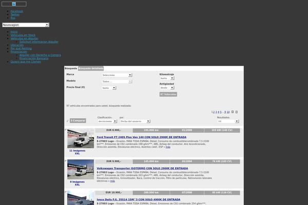The image size is (308, 205).
Task: Open the Volkswagen Transporter thumbnail
Action: point(81,170)
